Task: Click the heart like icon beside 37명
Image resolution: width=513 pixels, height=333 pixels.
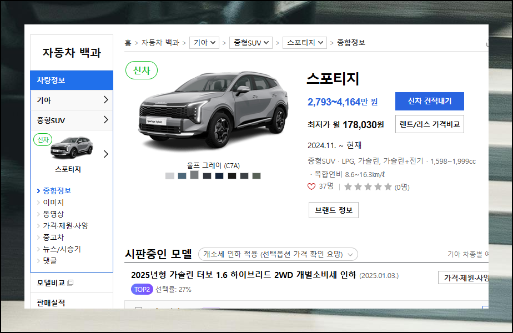Action: pyautogui.click(x=311, y=187)
